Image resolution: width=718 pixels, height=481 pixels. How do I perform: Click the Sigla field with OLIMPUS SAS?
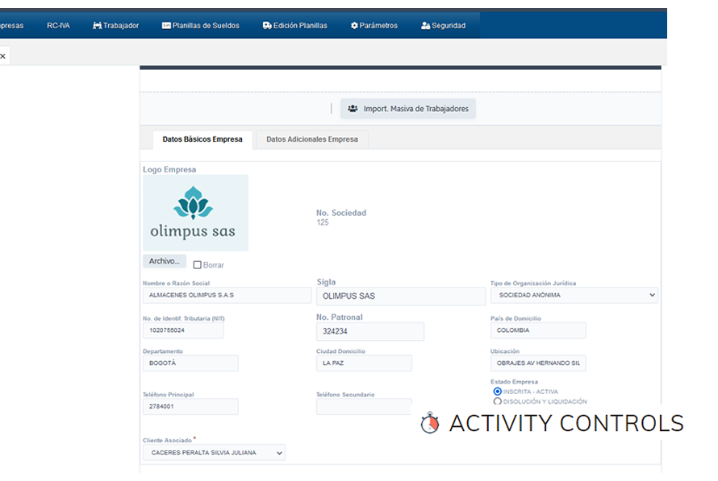pyautogui.click(x=401, y=296)
